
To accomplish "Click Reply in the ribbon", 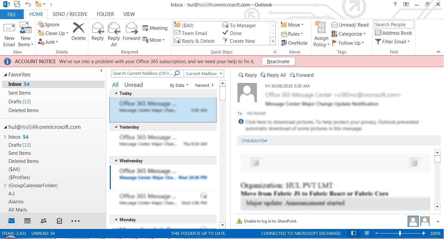I will pyautogui.click(x=97, y=32).
